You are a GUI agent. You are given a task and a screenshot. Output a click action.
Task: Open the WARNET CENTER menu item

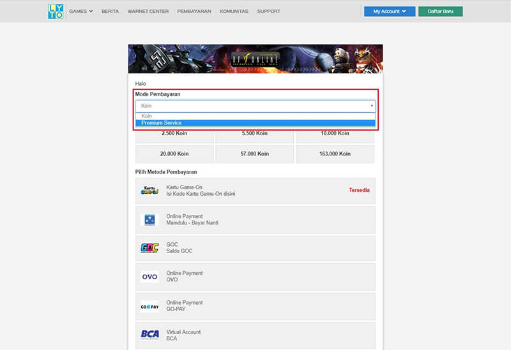coord(148,11)
